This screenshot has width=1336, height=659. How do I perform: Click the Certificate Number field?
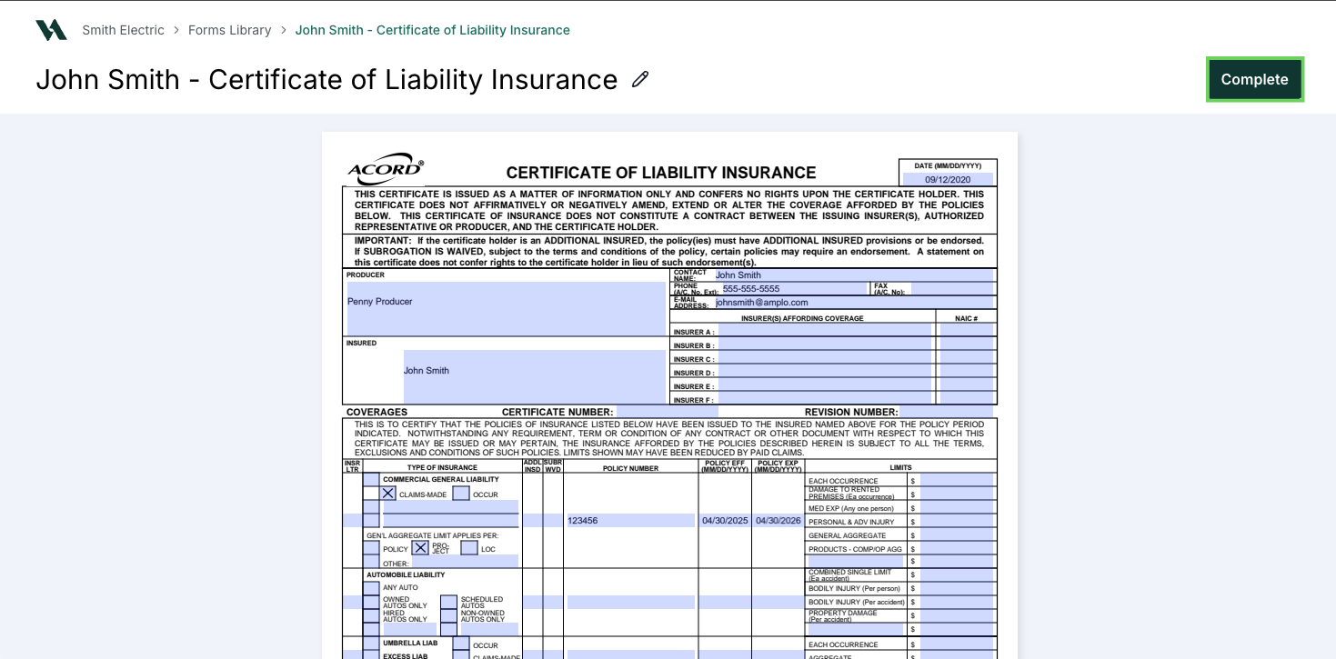coord(667,412)
